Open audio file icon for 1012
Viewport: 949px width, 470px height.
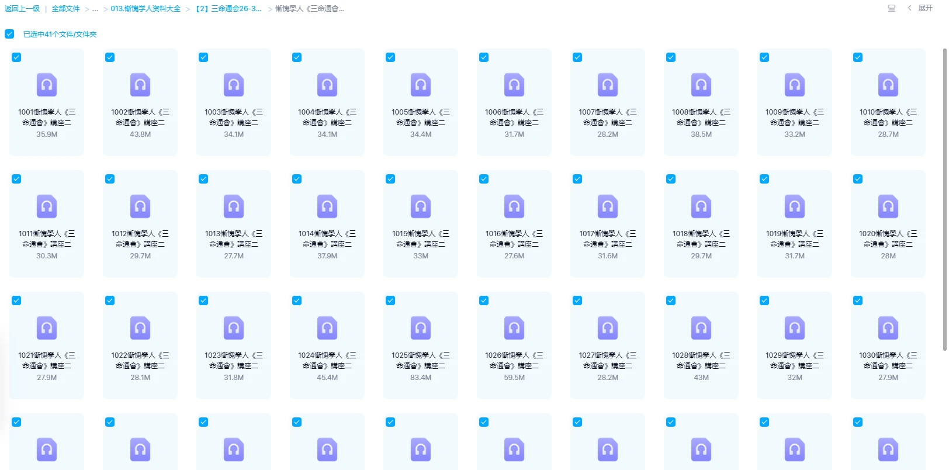pos(140,206)
